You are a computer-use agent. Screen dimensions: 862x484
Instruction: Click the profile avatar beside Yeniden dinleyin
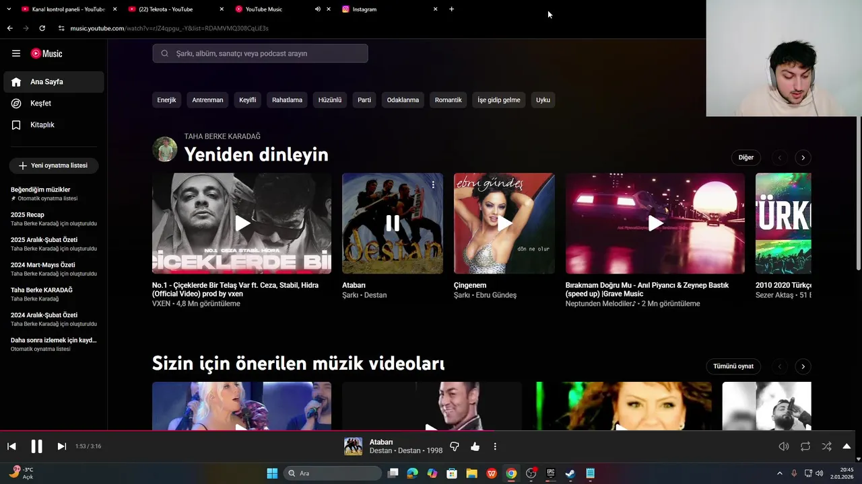click(x=165, y=149)
